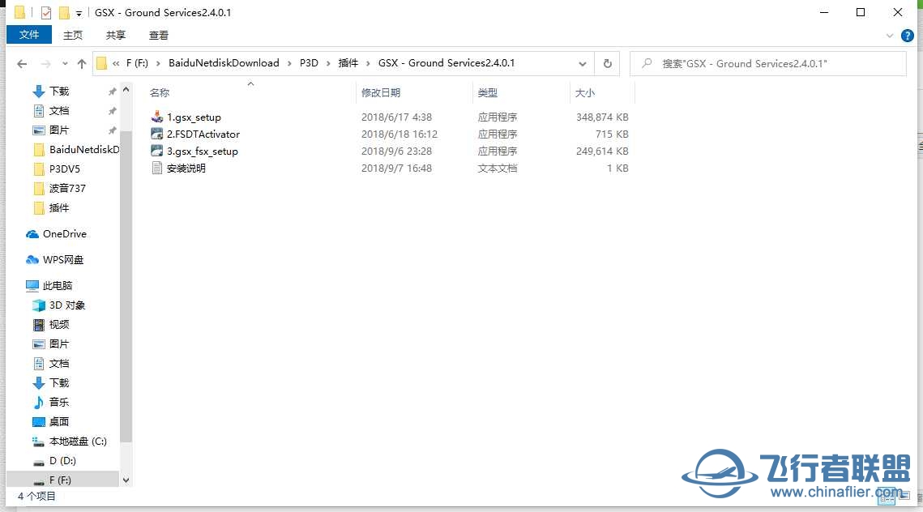Viewport: 923px width, 512px height.
Task: Open 本地磁盘 (C:) drive
Action: click(x=70, y=442)
